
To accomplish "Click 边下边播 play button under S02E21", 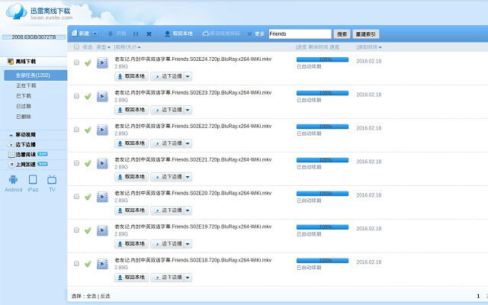I will (x=168, y=177).
